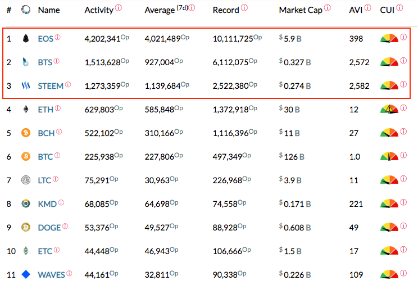418x285 pixels.
Task: Open the ETC coin link
Action: (45, 251)
